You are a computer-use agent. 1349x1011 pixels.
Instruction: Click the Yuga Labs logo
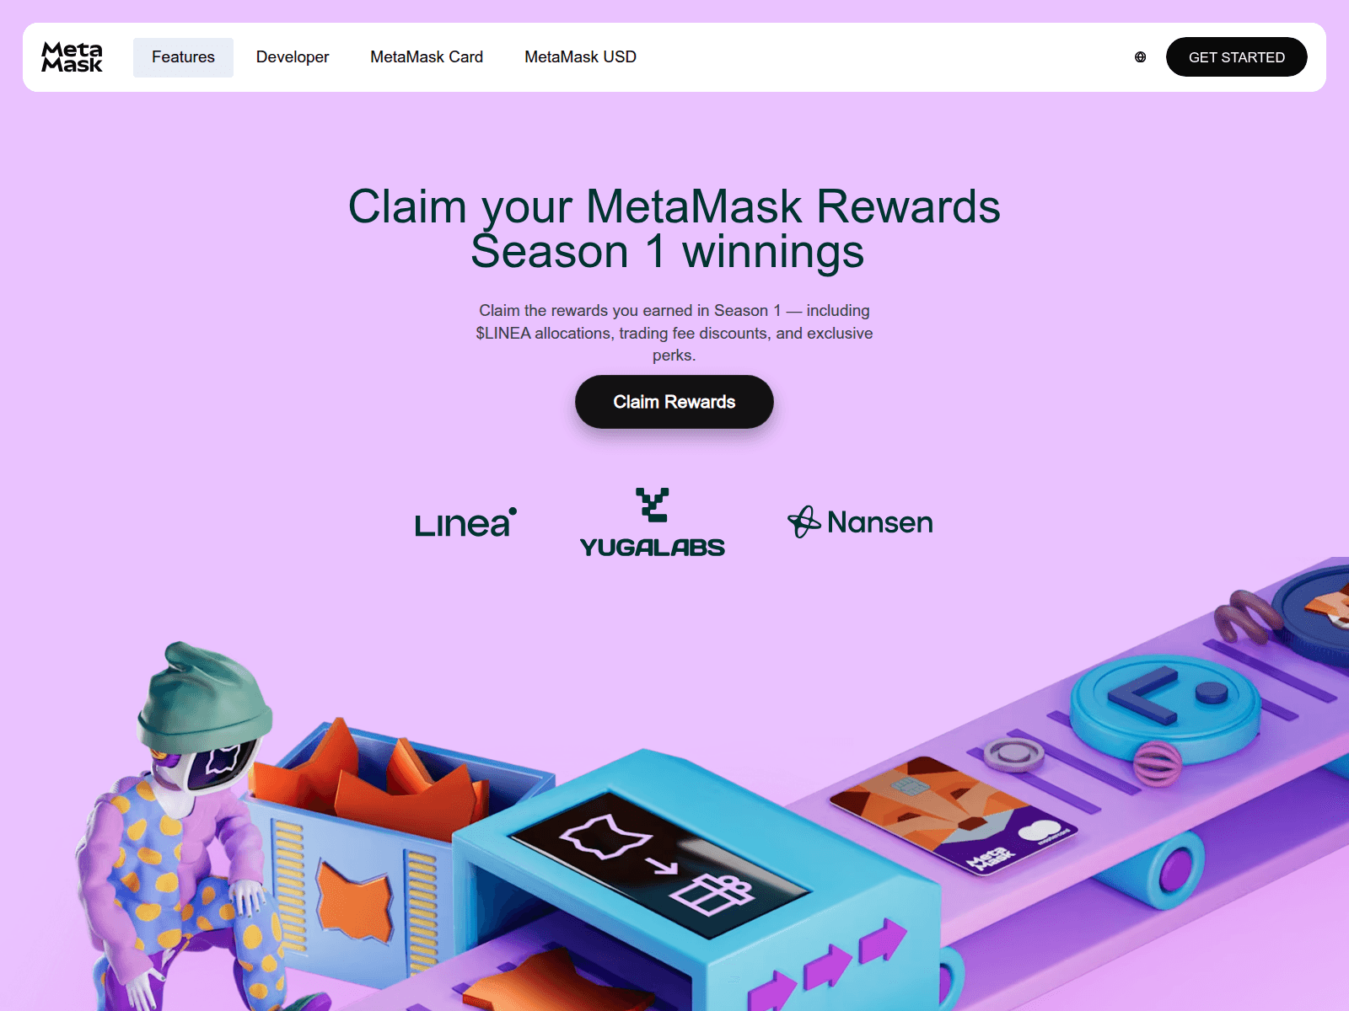click(x=652, y=522)
